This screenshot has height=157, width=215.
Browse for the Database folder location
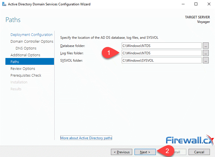pyautogui.click(x=206, y=46)
